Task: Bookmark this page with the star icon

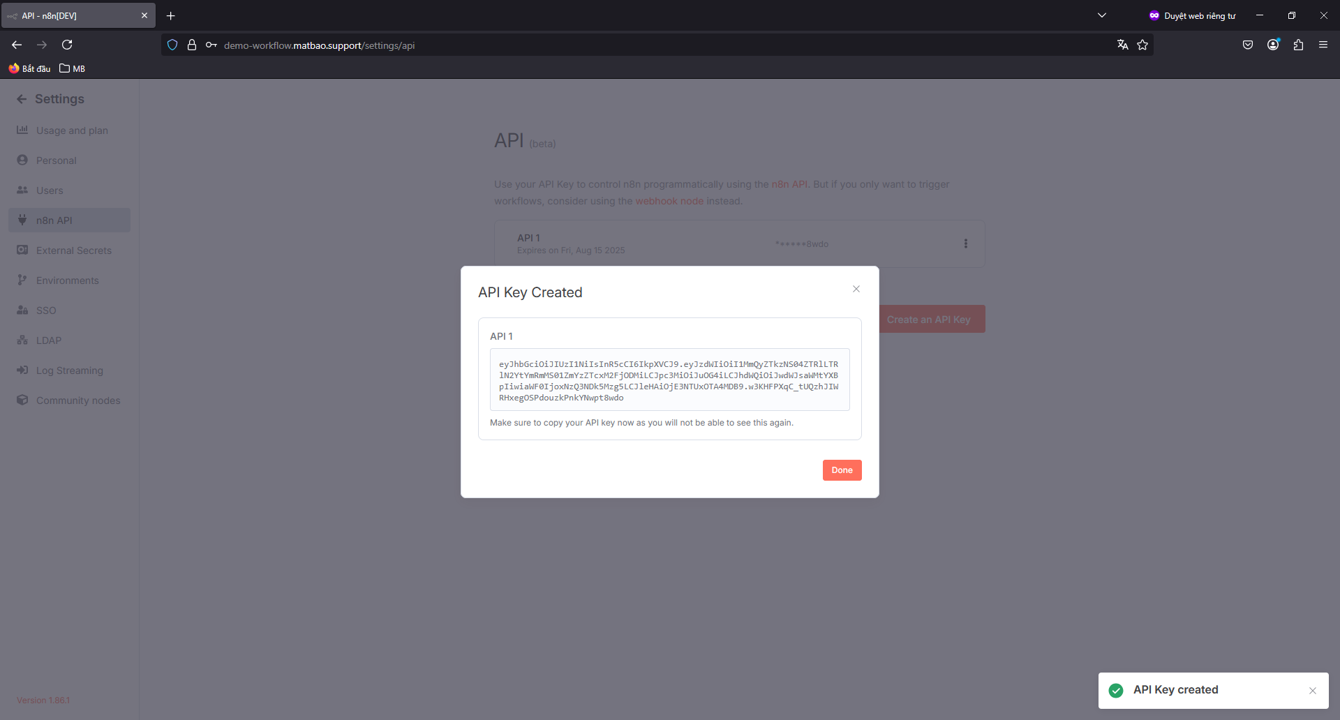Action: (x=1142, y=45)
